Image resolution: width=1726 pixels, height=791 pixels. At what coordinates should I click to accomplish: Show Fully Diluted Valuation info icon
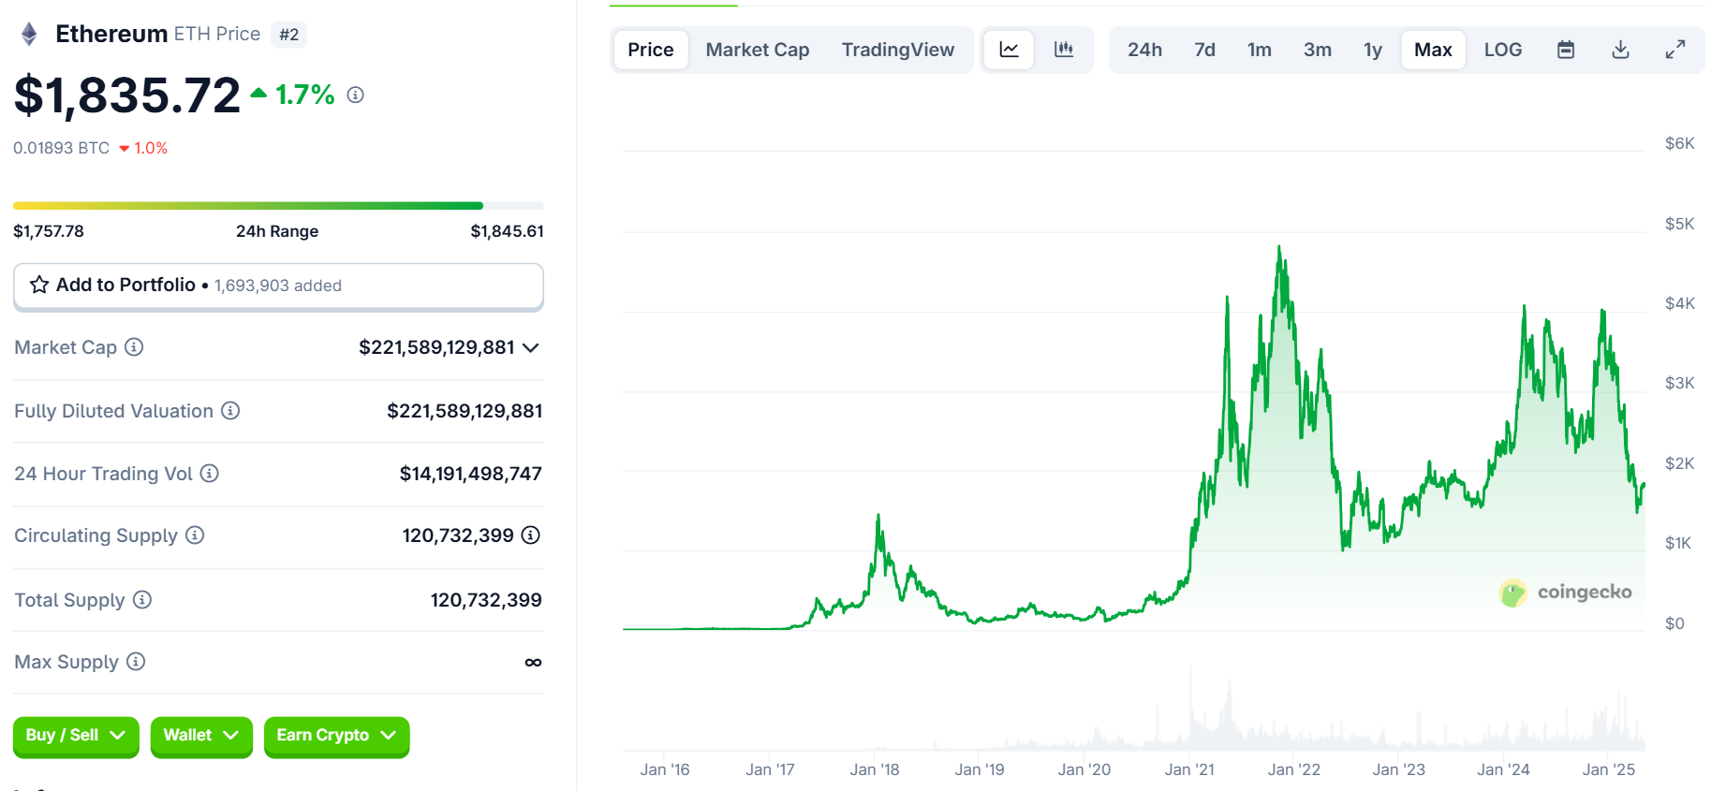[230, 410]
